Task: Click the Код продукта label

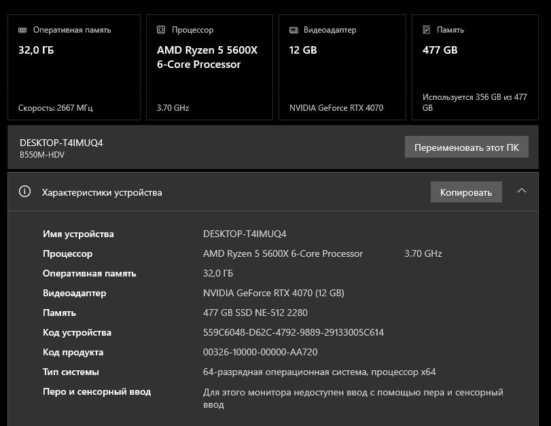Action: [x=73, y=352]
